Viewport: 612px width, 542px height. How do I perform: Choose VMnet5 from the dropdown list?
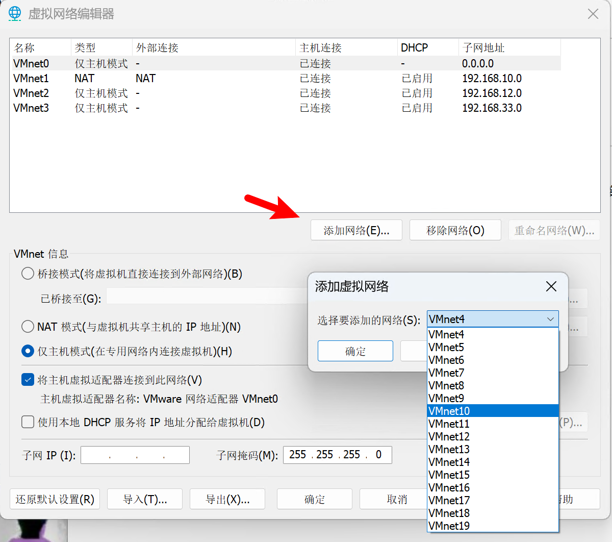pyautogui.click(x=493, y=347)
